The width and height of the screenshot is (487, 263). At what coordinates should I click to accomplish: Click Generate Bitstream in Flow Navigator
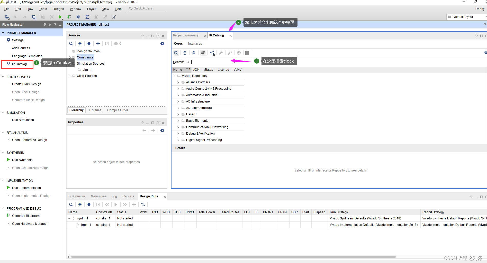(26, 216)
